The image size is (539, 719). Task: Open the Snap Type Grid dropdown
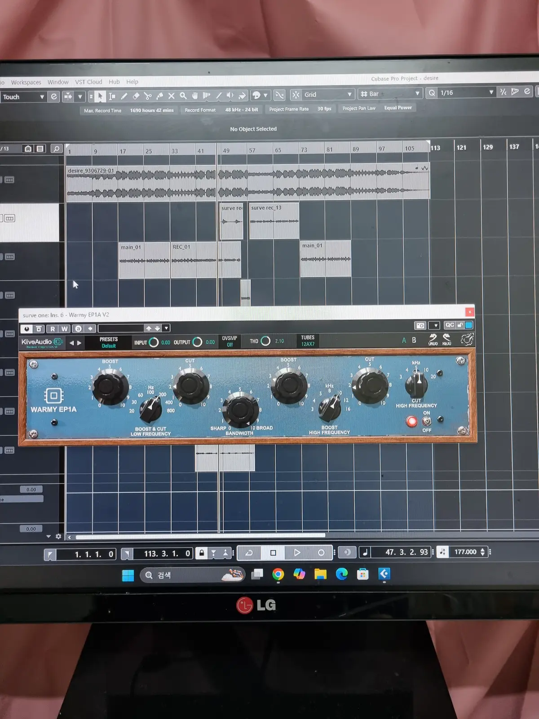tap(328, 94)
